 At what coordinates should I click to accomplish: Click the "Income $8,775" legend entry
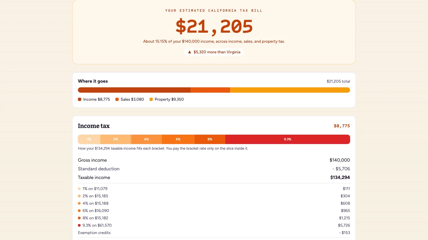click(94, 99)
